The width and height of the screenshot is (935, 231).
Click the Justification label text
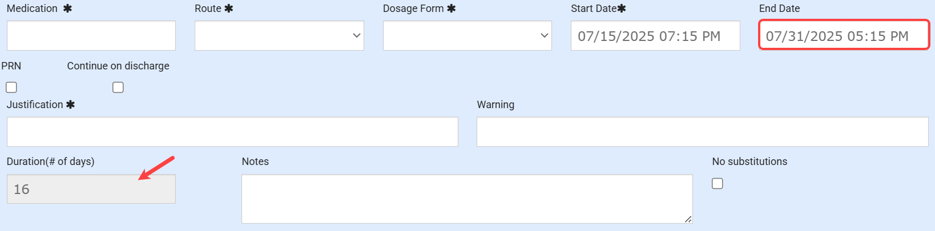35,105
